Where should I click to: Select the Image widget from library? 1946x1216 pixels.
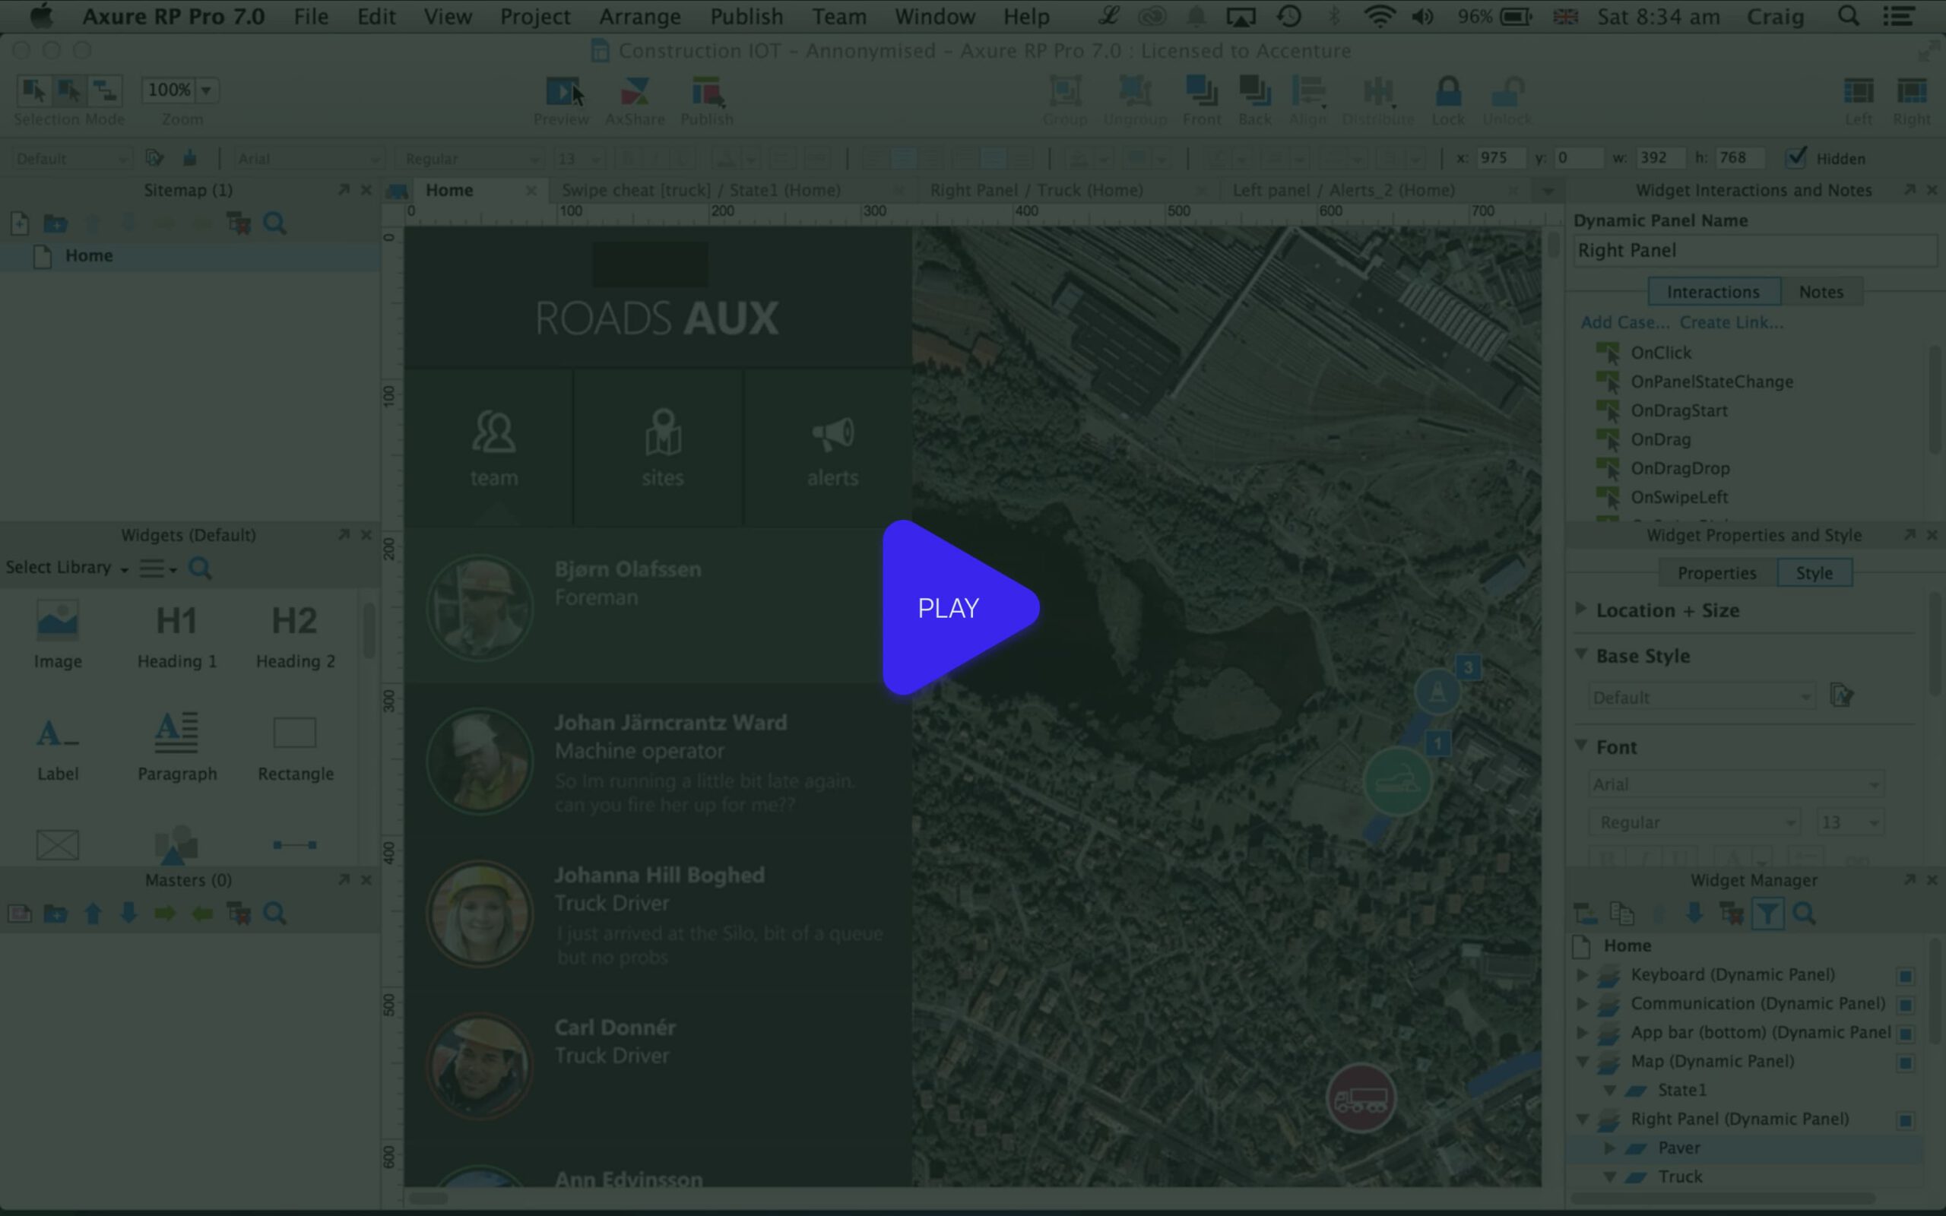(58, 622)
